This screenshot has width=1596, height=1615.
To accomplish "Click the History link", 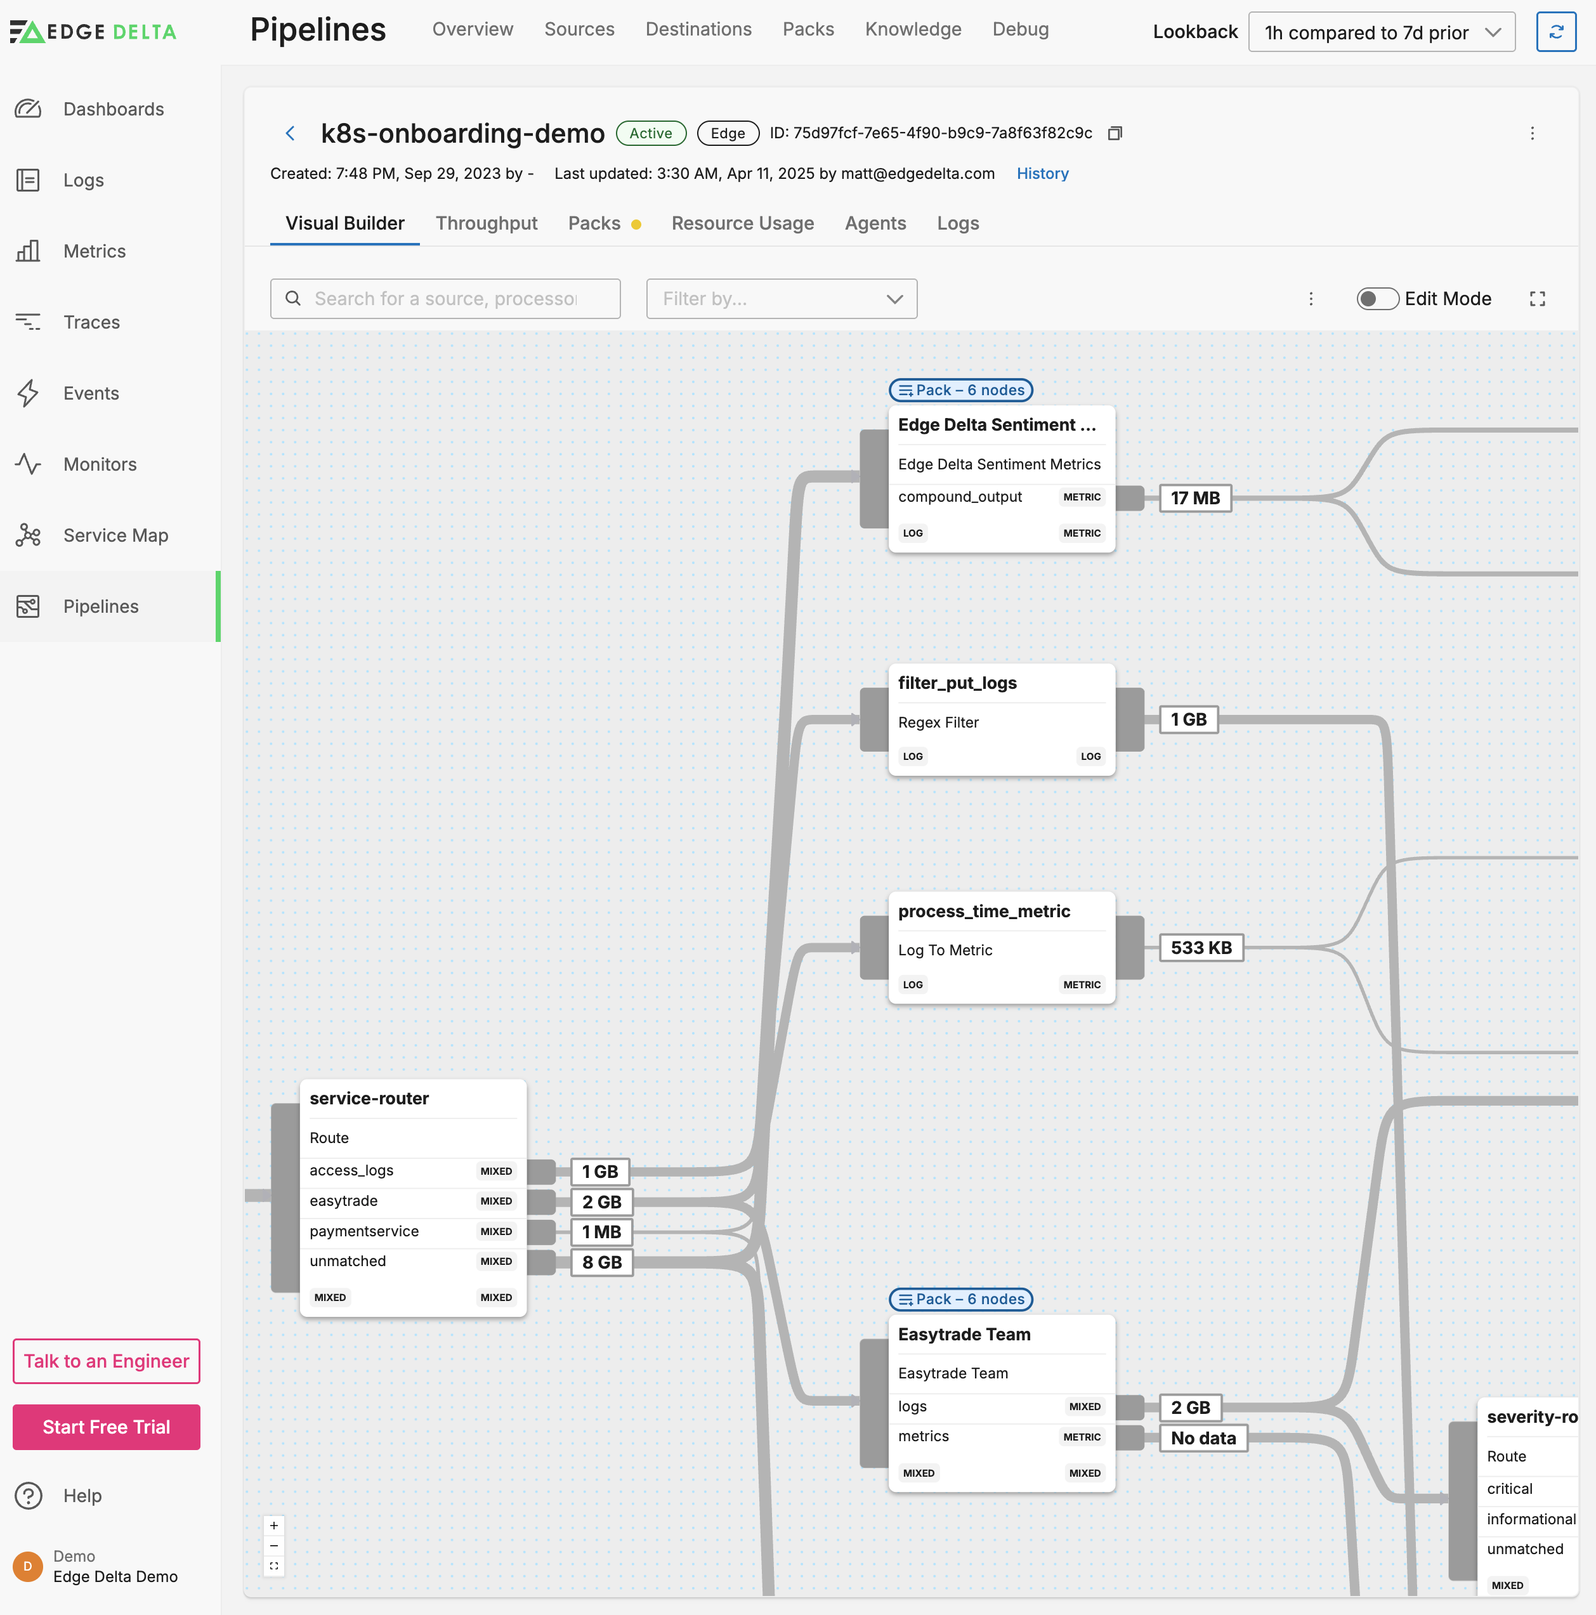I will tap(1042, 173).
